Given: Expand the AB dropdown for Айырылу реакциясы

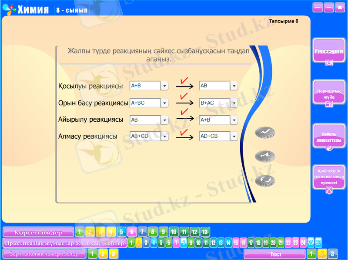Looking at the screenshot, I should [164, 120].
